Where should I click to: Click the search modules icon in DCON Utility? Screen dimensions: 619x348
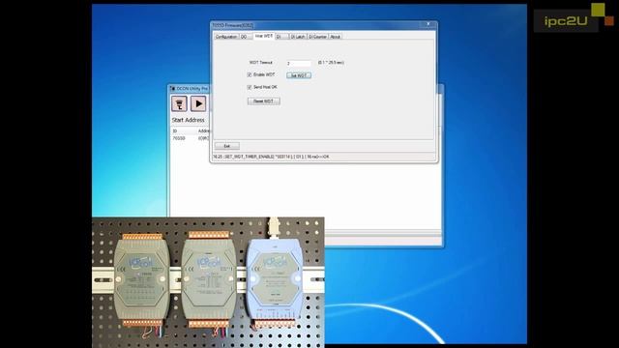[x=179, y=103]
